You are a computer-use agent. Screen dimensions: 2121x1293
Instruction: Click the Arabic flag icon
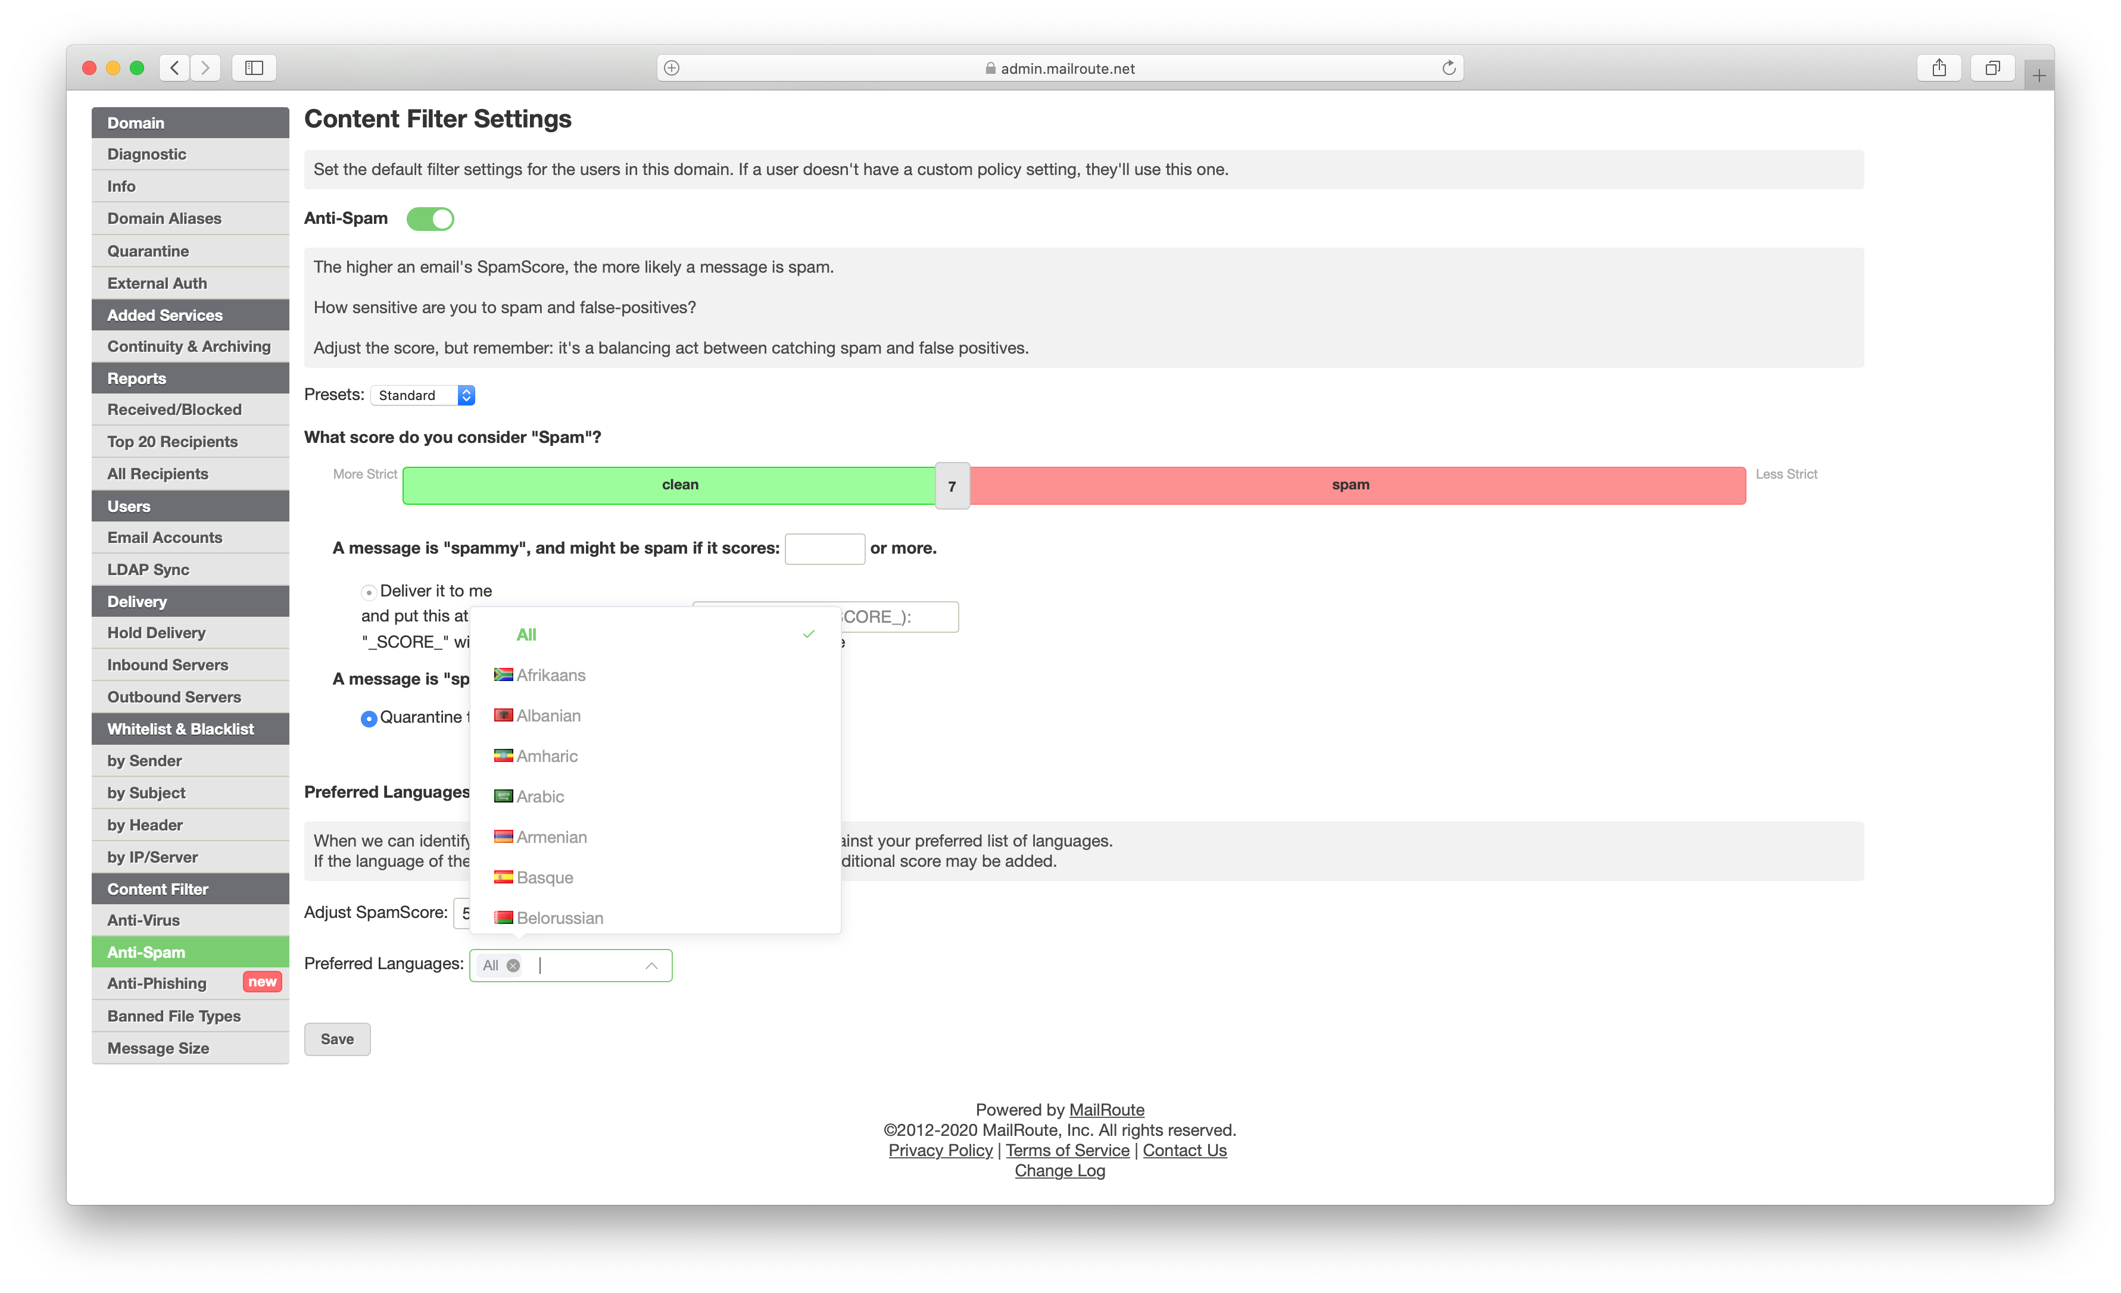(504, 797)
